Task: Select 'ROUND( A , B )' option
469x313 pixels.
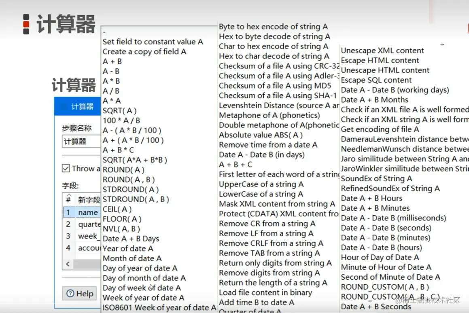Action: coord(129,180)
